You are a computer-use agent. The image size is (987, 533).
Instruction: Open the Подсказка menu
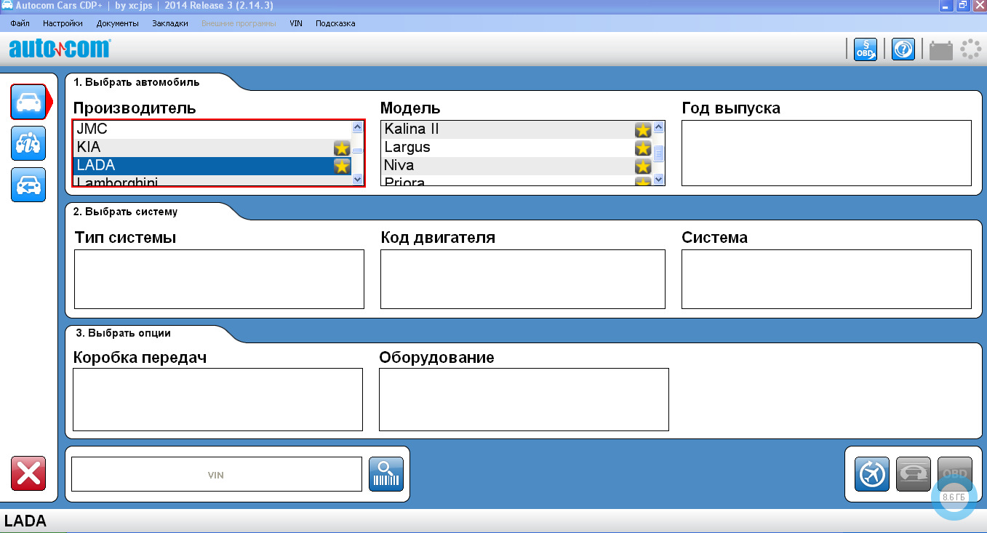[335, 23]
